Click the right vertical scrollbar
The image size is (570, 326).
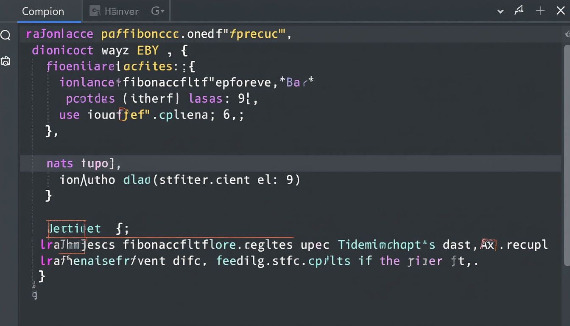tap(567, 149)
